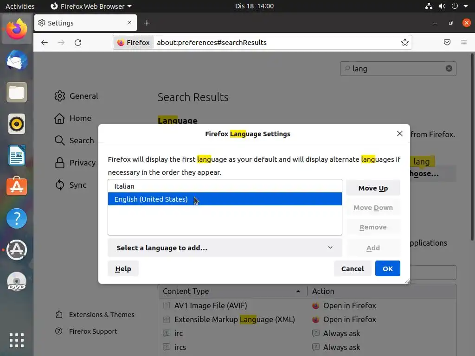The height and width of the screenshot is (356, 475).
Task: Open Rhythmbox music player in dock
Action: coord(17,124)
